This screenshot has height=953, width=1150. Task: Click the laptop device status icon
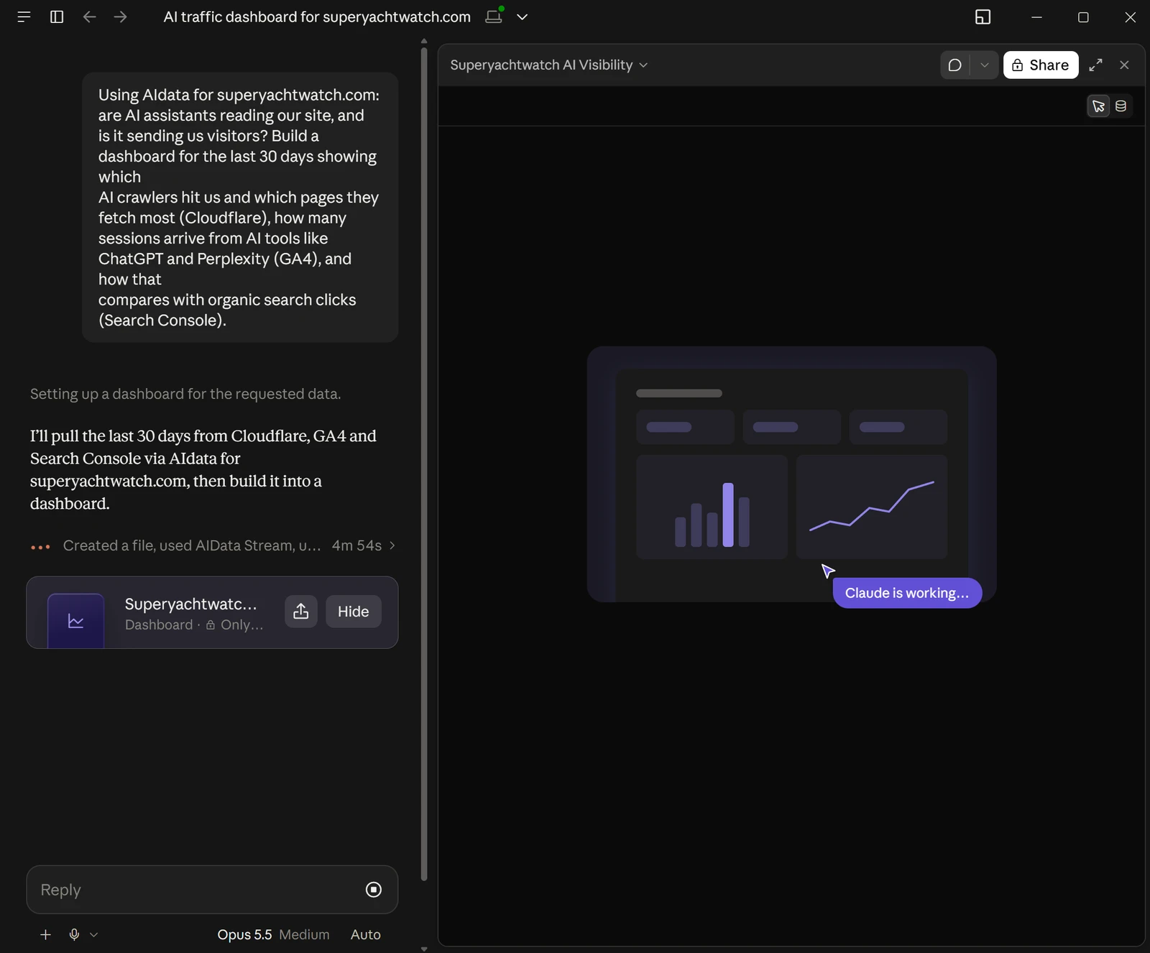(x=494, y=16)
